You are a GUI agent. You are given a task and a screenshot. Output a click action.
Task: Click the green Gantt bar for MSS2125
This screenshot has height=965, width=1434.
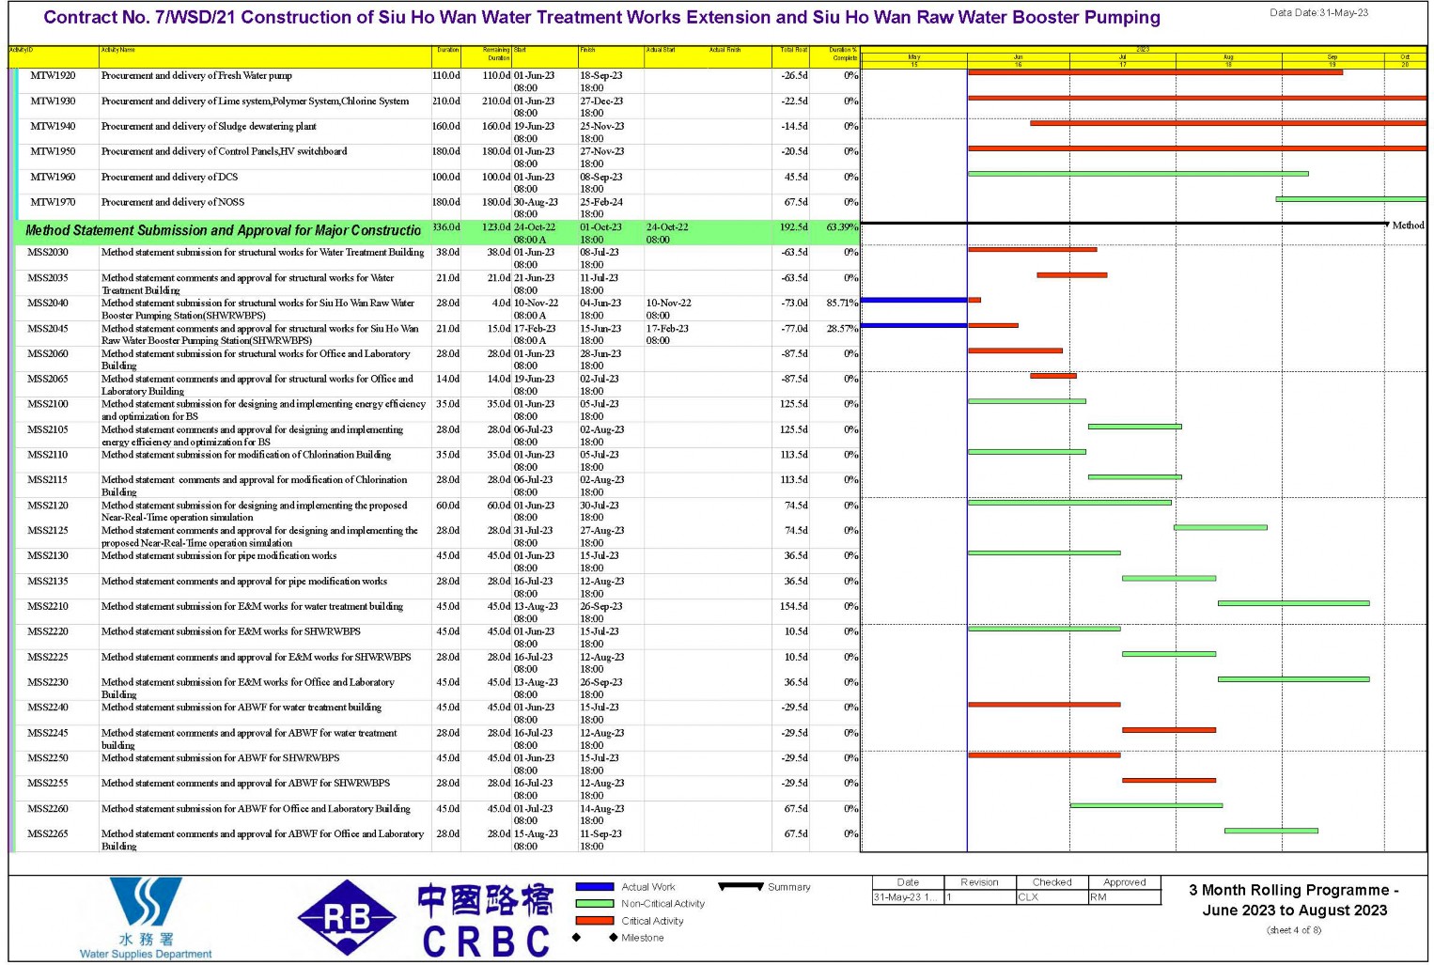pos(1220,528)
